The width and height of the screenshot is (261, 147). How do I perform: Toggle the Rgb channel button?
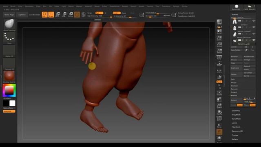(x=99, y=13)
